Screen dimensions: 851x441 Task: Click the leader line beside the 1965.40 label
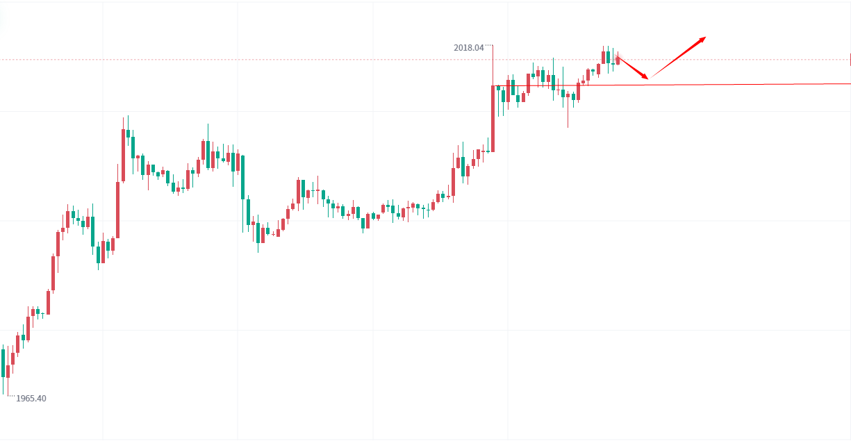point(10,397)
